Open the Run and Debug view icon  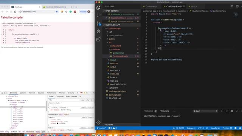(98, 31)
